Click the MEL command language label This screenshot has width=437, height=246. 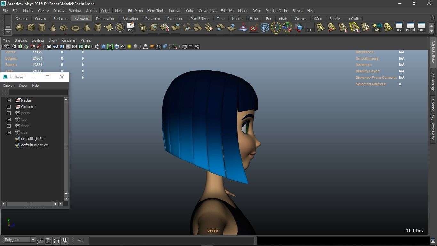(x=81, y=241)
